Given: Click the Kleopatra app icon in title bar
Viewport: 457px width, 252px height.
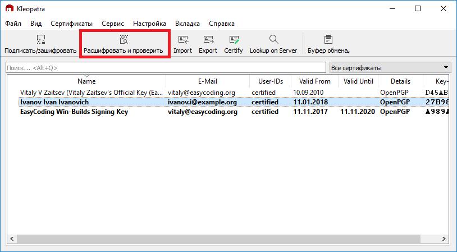Looking at the screenshot, I should pos(9,8).
